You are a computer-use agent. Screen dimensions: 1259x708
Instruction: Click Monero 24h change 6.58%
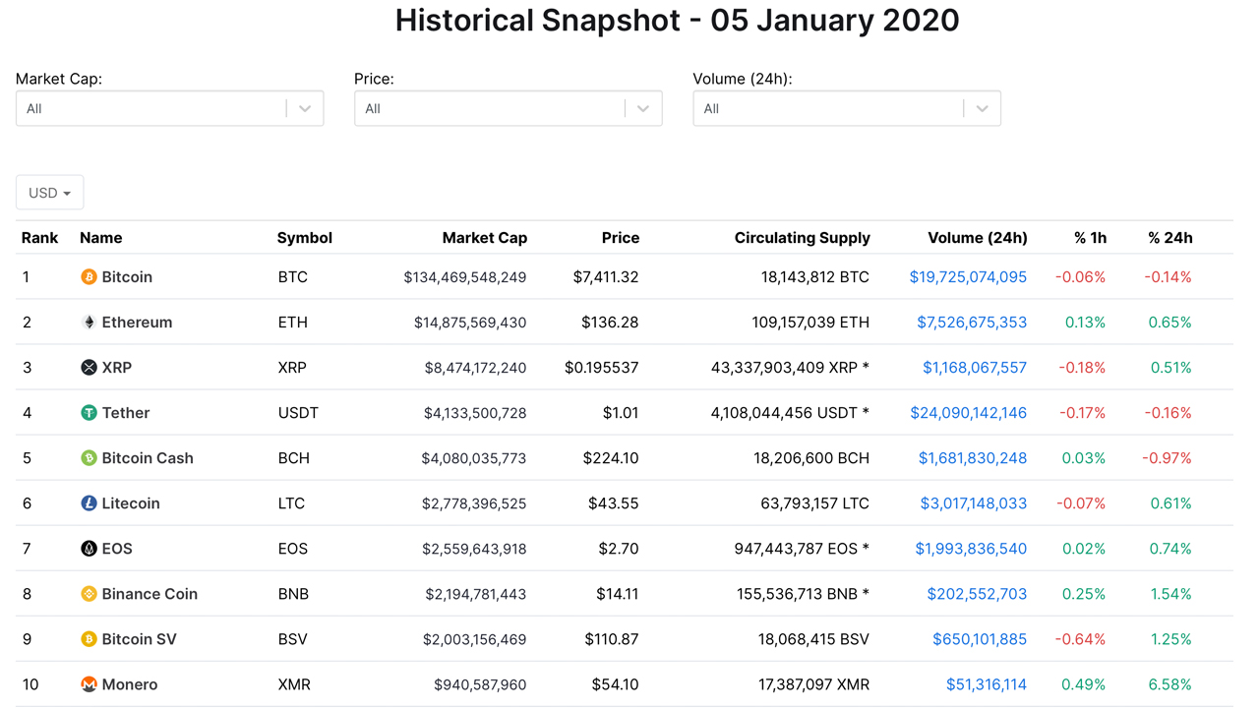click(1170, 684)
